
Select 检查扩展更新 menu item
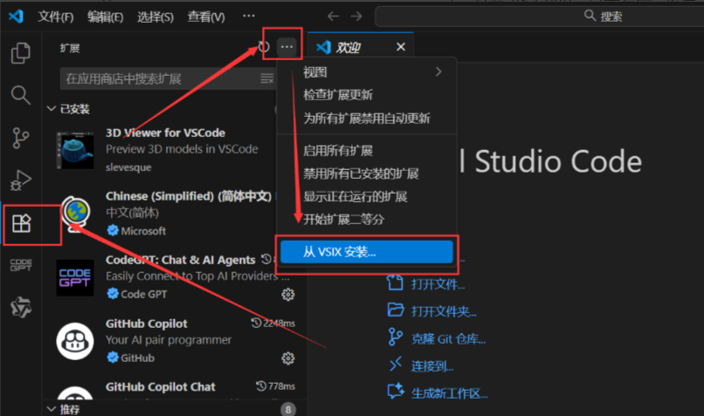[x=367, y=95]
